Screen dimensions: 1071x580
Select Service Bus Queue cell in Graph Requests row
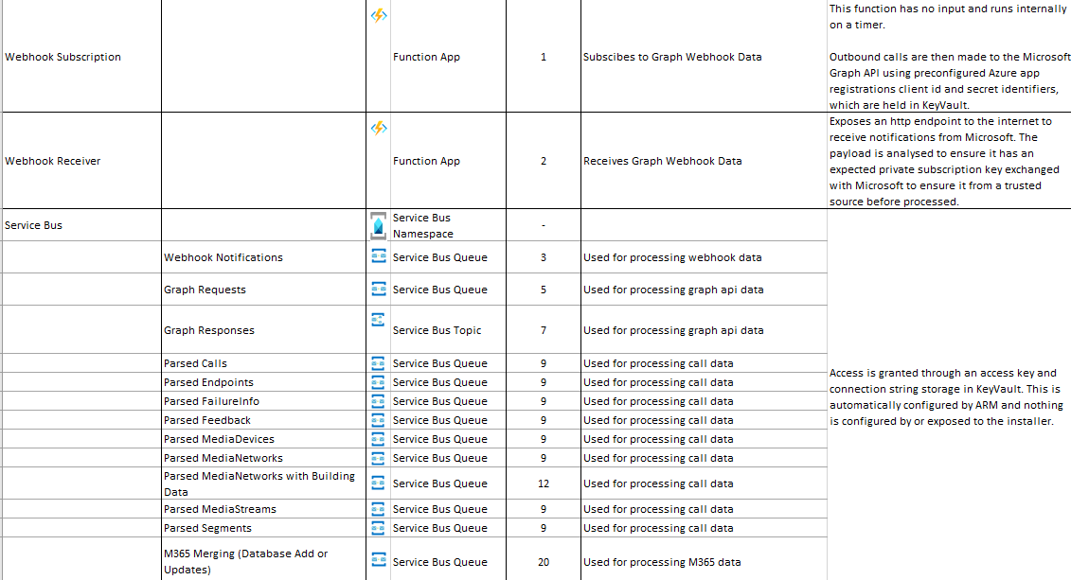point(448,290)
